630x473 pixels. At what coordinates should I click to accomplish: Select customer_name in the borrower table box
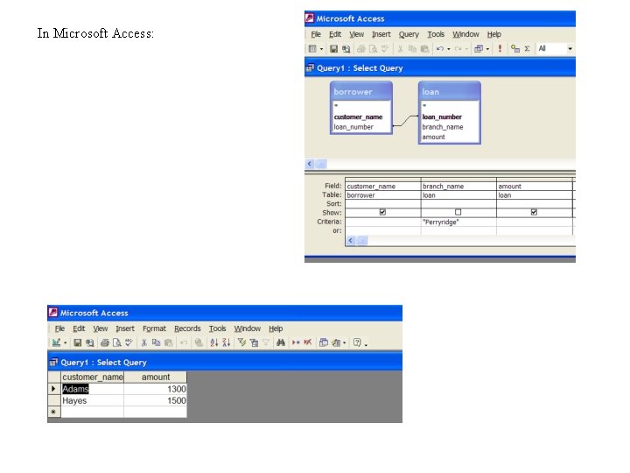(x=358, y=116)
